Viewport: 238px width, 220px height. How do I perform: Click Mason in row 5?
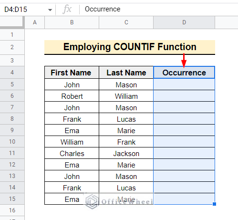126,84
